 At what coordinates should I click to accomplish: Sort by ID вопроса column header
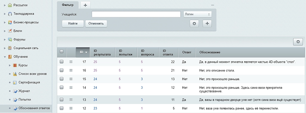pos(148,53)
